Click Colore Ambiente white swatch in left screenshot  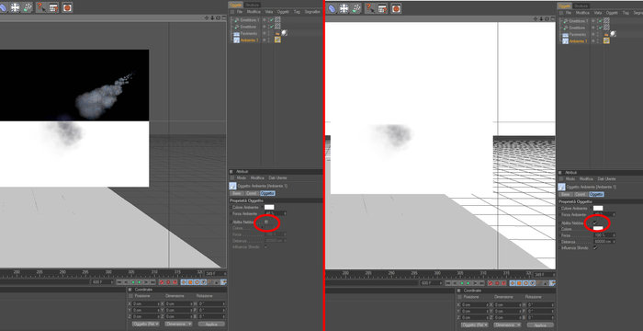(269, 208)
